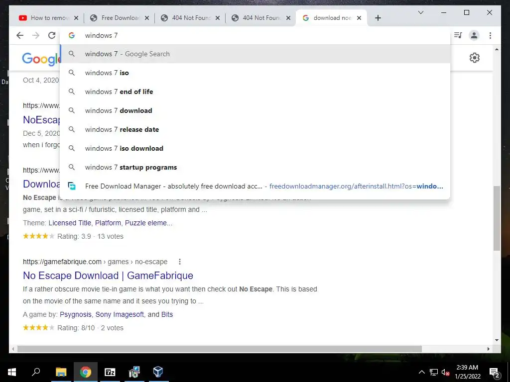The image size is (510, 382).
Task: Click the 'Sony Imagesoft' link
Action: click(x=120, y=314)
